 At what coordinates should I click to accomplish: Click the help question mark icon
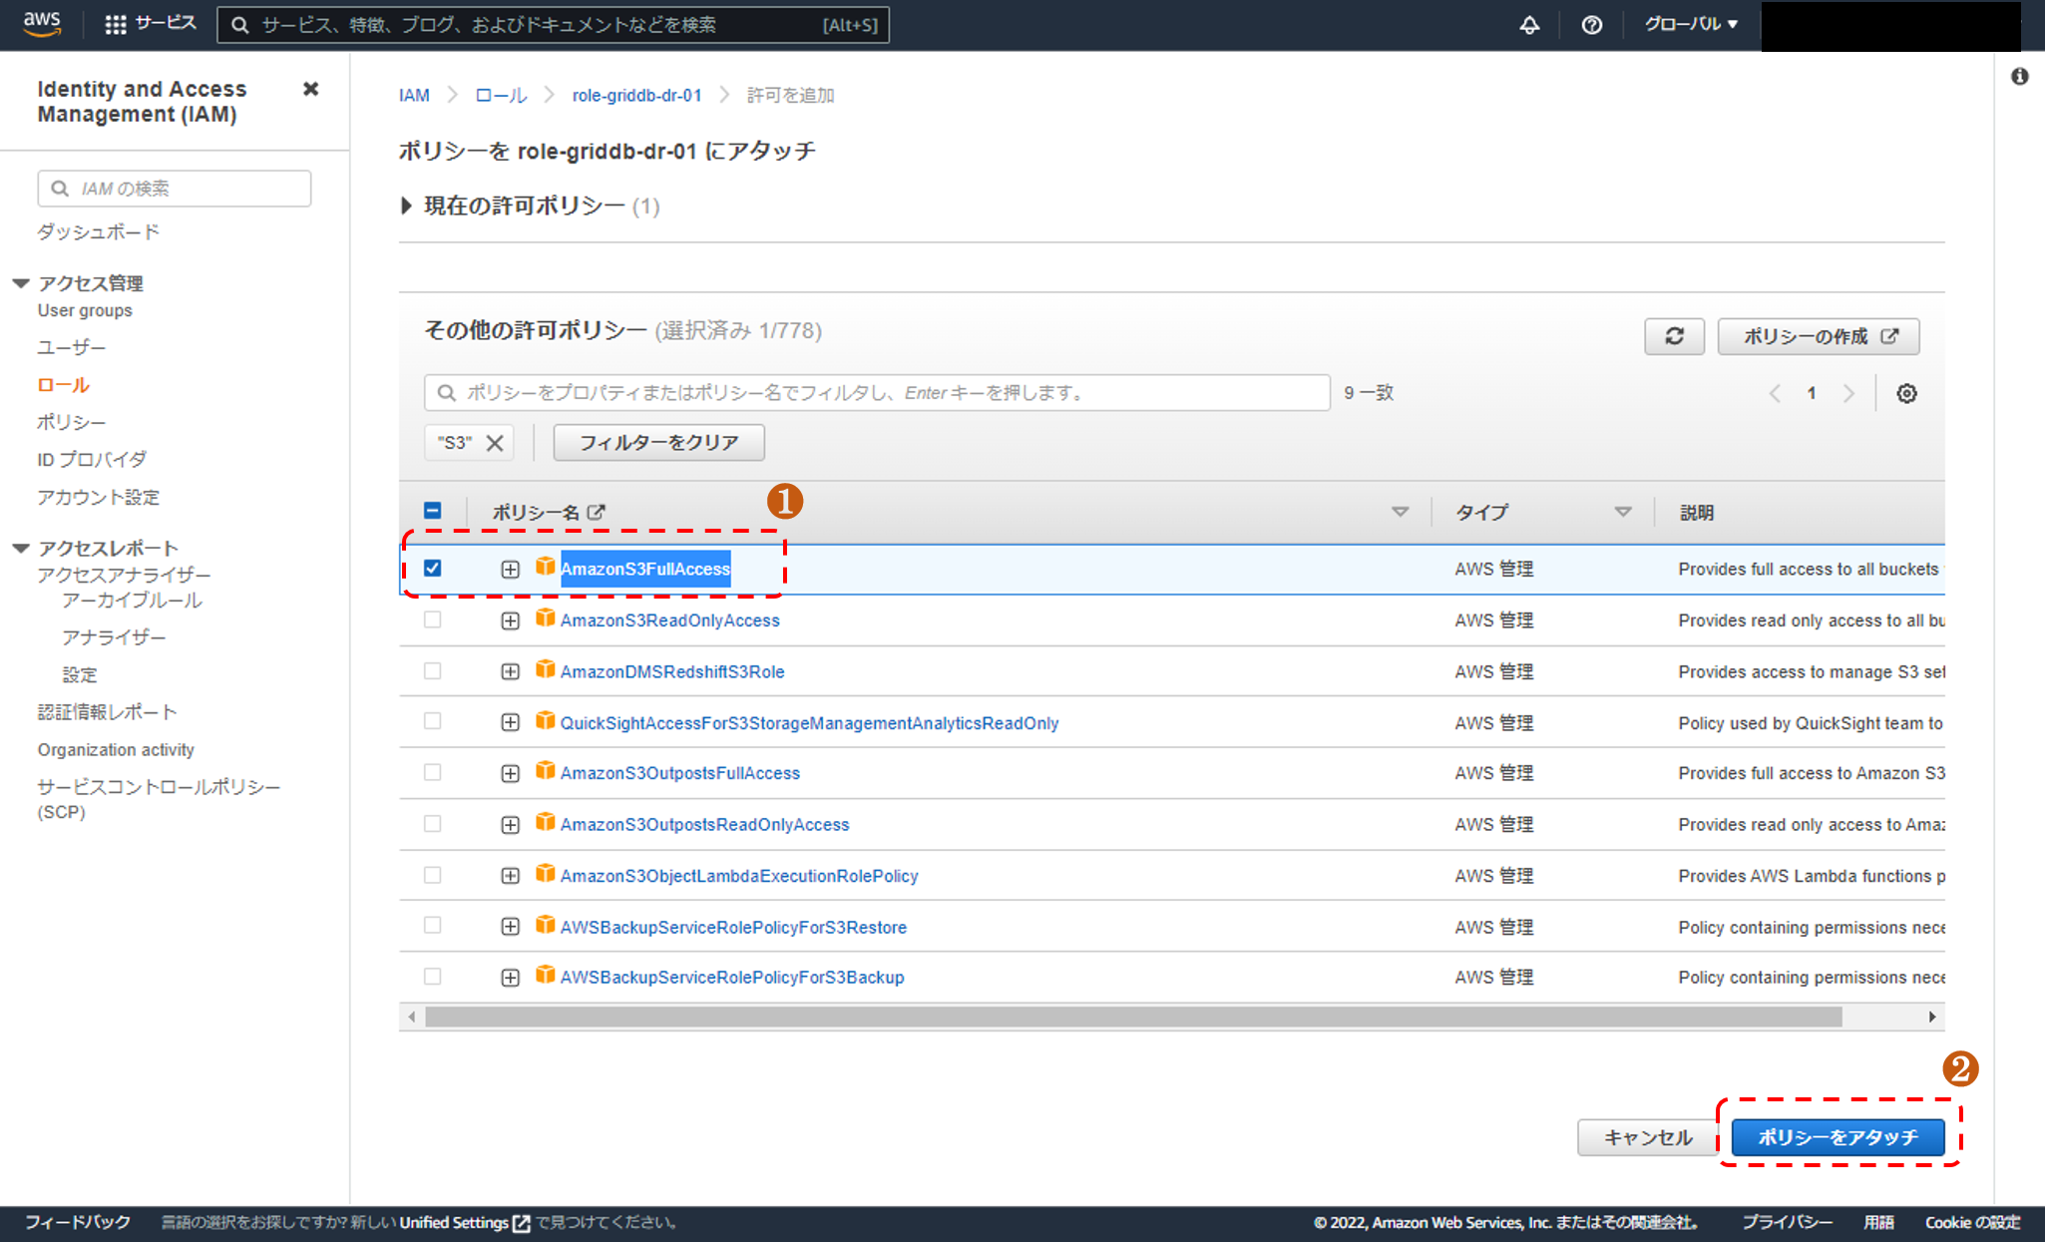tap(1591, 25)
